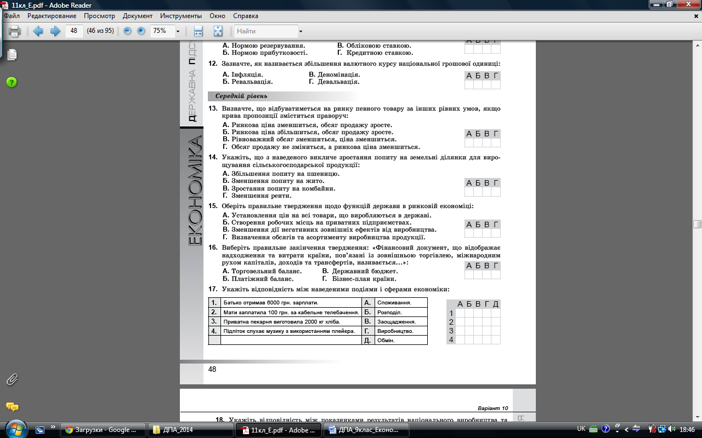
Task: Open zoom level dropdown arrow
Action: (x=178, y=31)
